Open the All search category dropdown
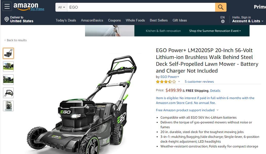The height and width of the screenshot is (154, 266). tap(62, 7)
